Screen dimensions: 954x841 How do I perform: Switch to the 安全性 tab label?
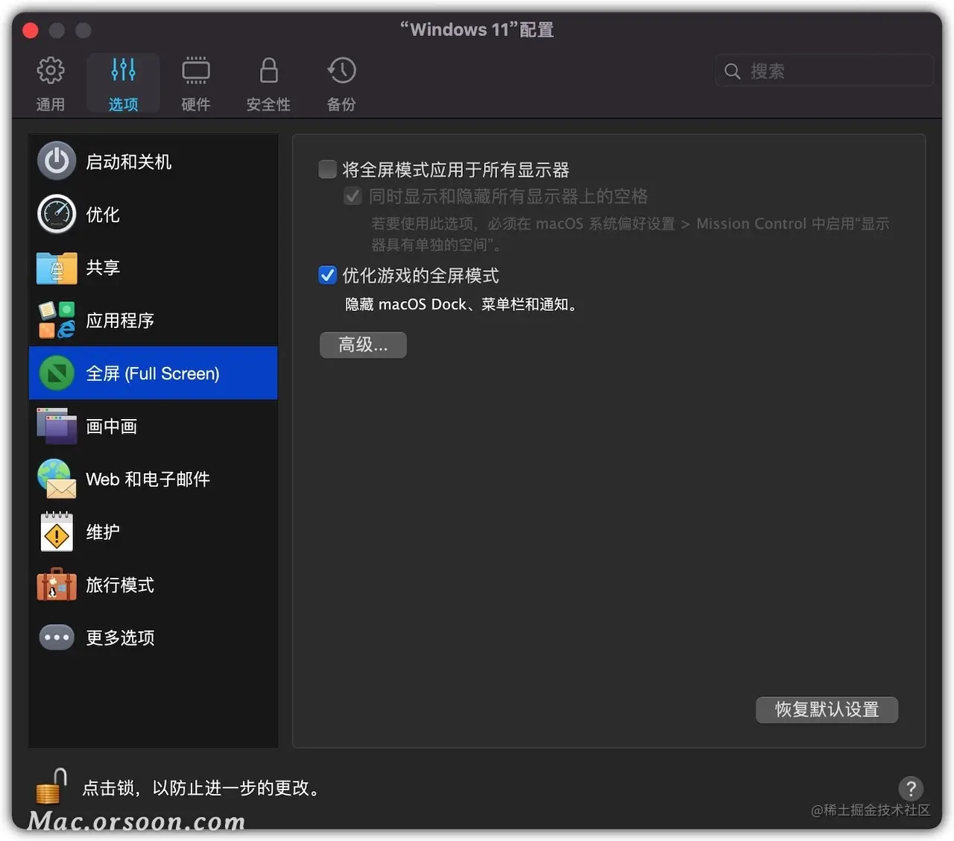[269, 104]
